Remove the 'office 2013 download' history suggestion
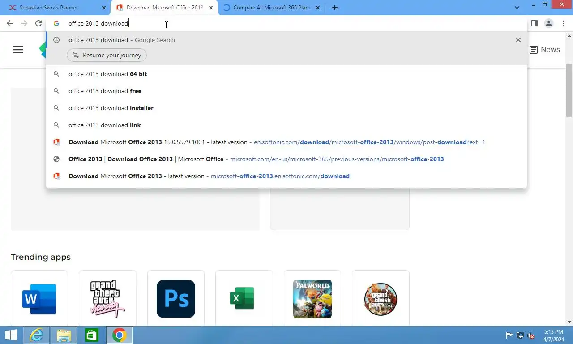 click(518, 40)
